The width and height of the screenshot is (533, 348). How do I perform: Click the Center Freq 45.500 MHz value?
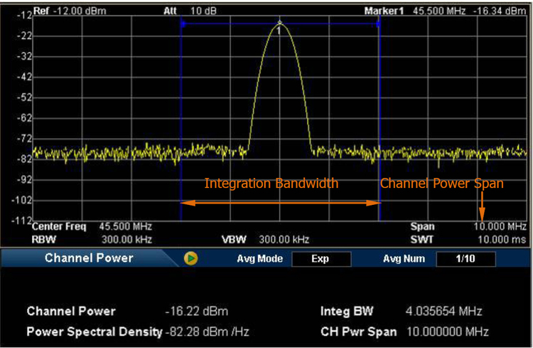pos(125,228)
